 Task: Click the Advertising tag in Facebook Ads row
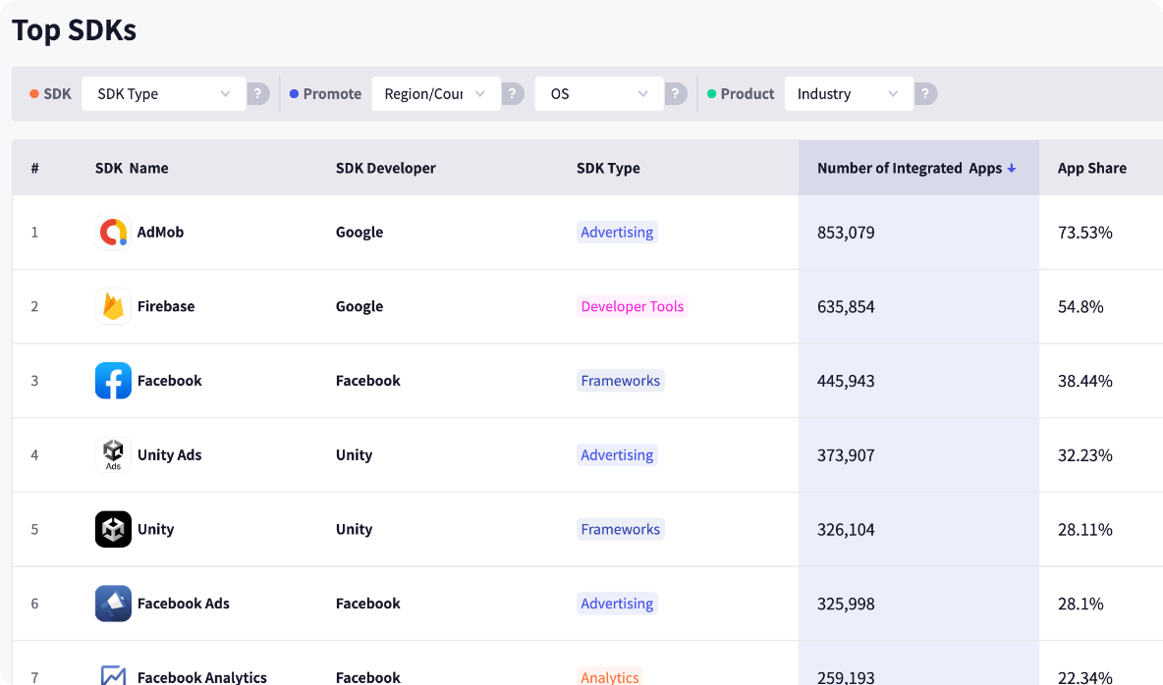pyautogui.click(x=617, y=604)
